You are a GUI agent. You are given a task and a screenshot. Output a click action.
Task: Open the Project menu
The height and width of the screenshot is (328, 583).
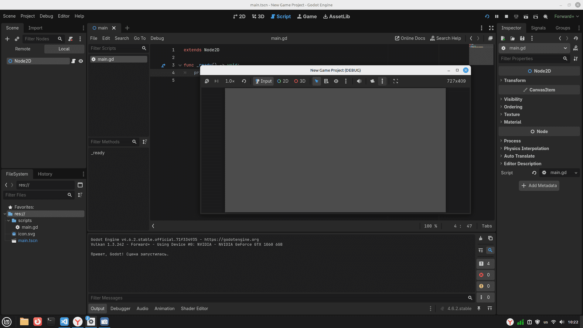pos(28,16)
